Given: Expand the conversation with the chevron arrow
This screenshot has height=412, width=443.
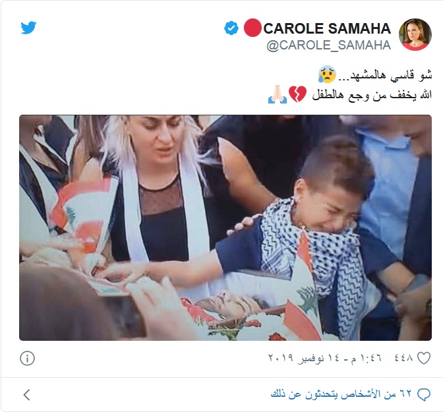Looking at the screenshot, I should click(27, 395).
